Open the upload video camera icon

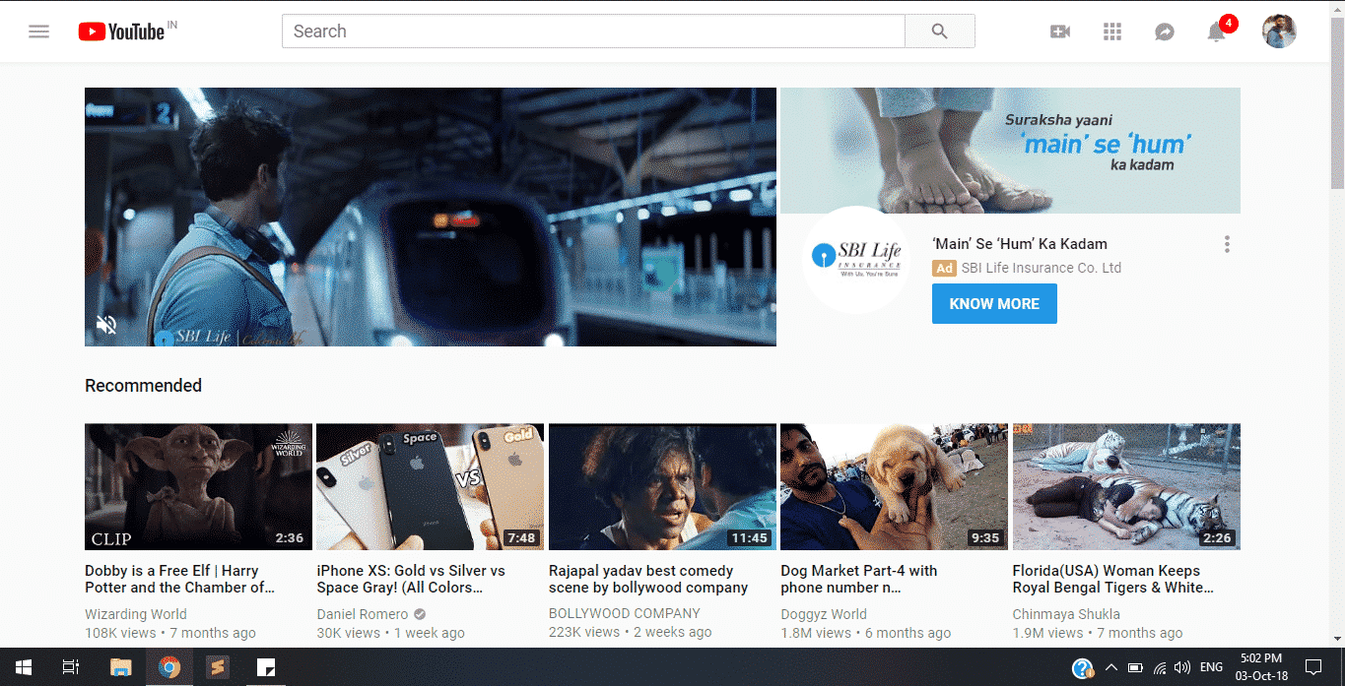1060,31
